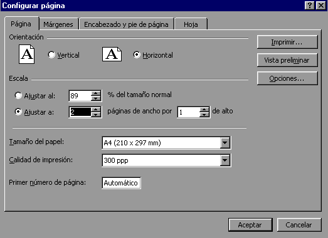Decrease the pages tall value
This screenshot has width=328, height=238.
click(x=204, y=115)
